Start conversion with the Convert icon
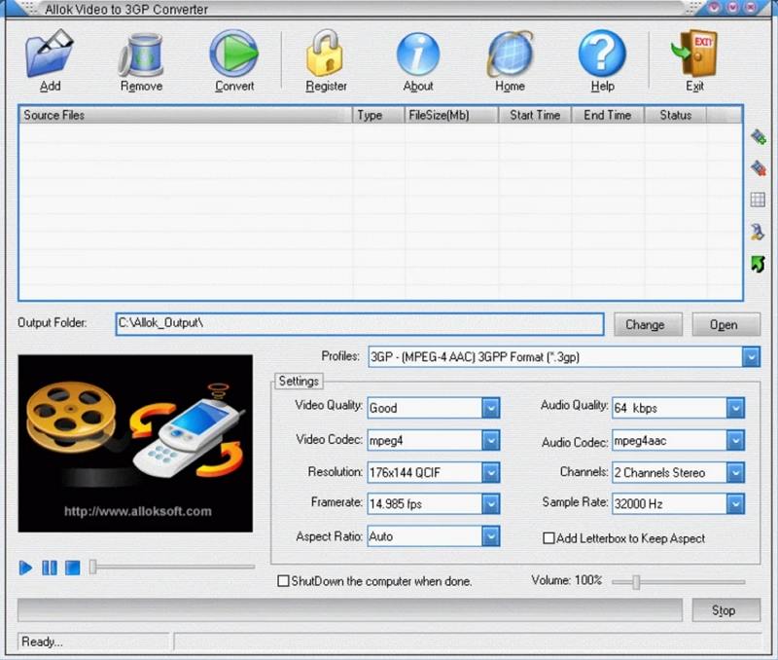Screen dimensions: 778x660 point(233,55)
